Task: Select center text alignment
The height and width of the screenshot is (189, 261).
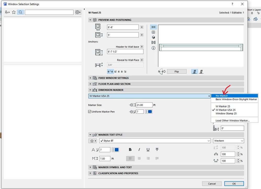Action: tap(139, 158)
